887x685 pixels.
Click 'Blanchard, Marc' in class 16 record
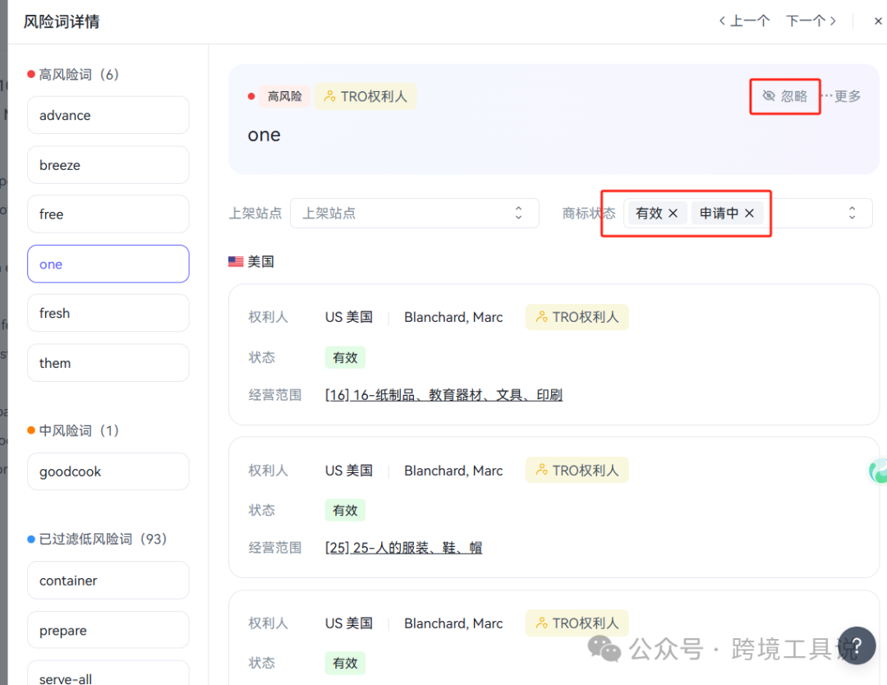[453, 317]
